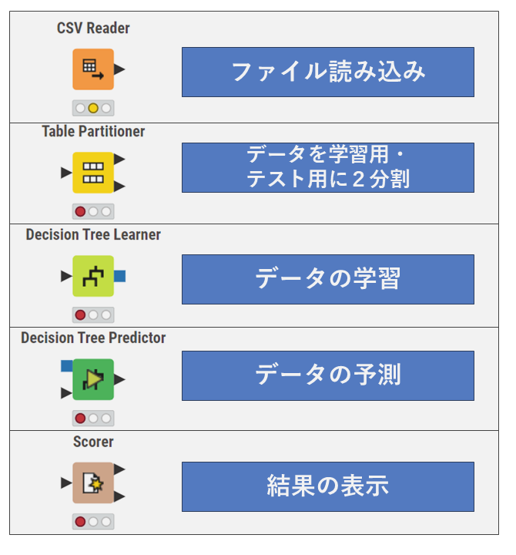Screen dimensions: 516x555
Task: Select the yellow Table Partitioner node icon
Action: [93, 173]
